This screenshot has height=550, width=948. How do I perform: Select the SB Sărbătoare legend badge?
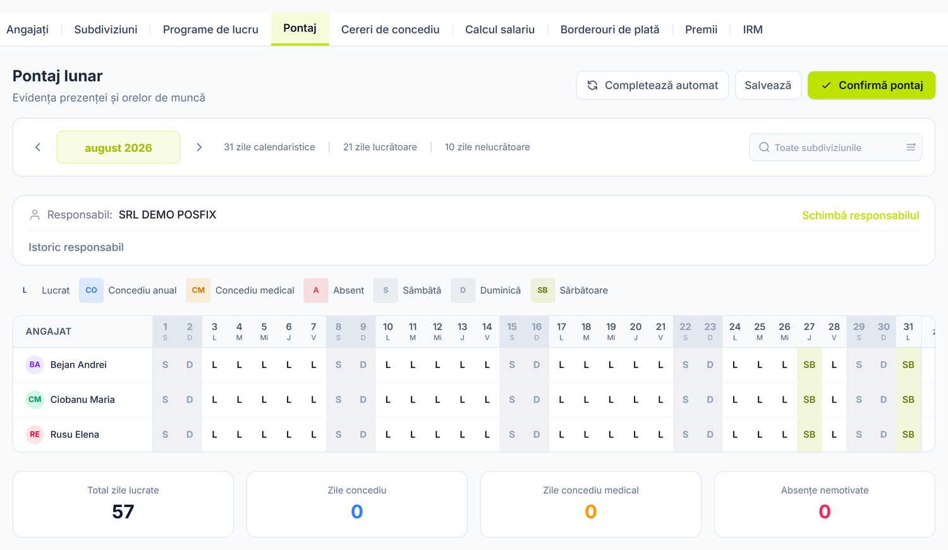click(542, 290)
